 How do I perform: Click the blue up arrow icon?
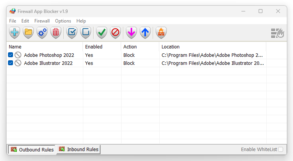point(145,33)
